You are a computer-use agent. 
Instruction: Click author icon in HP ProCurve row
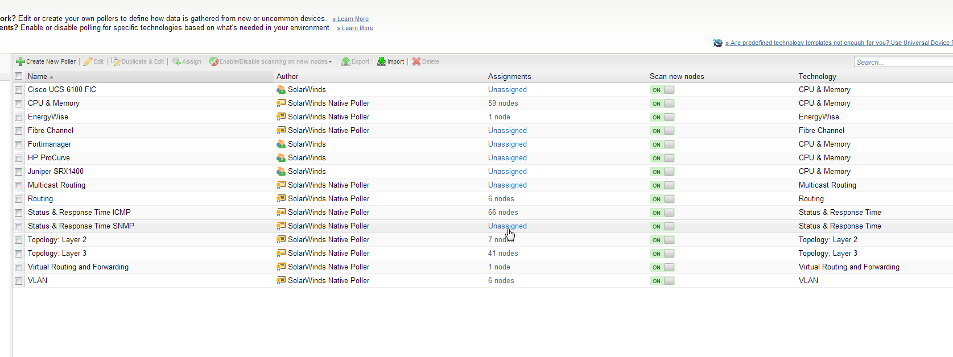click(x=281, y=157)
